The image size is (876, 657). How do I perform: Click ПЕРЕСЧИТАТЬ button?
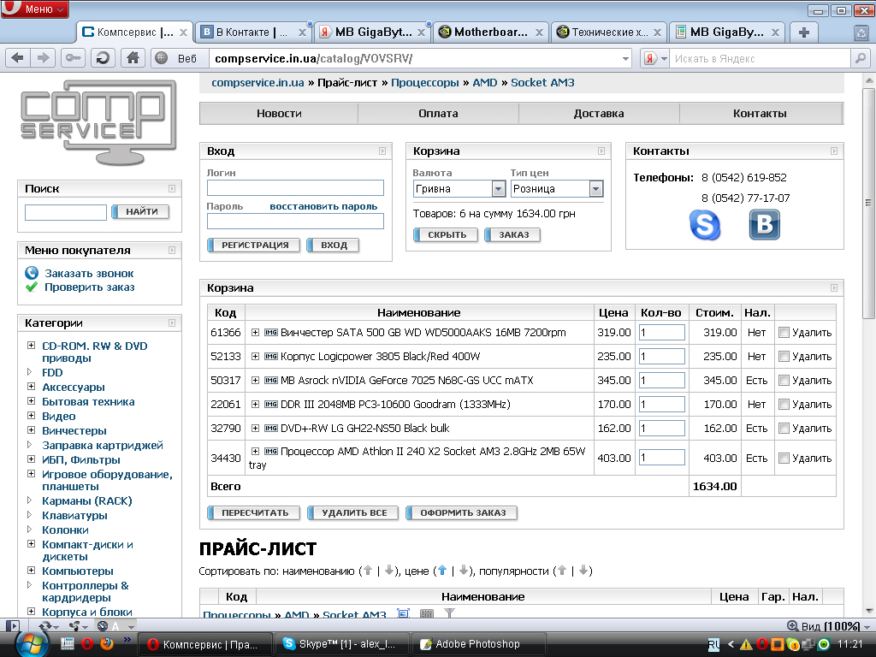coord(253,513)
